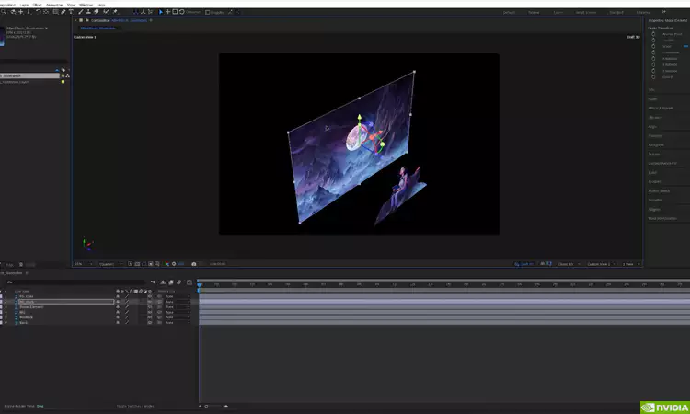This screenshot has height=414, width=690.
Task: Toggle the Snapping checkbox in the toolbar
Action: tap(207, 12)
